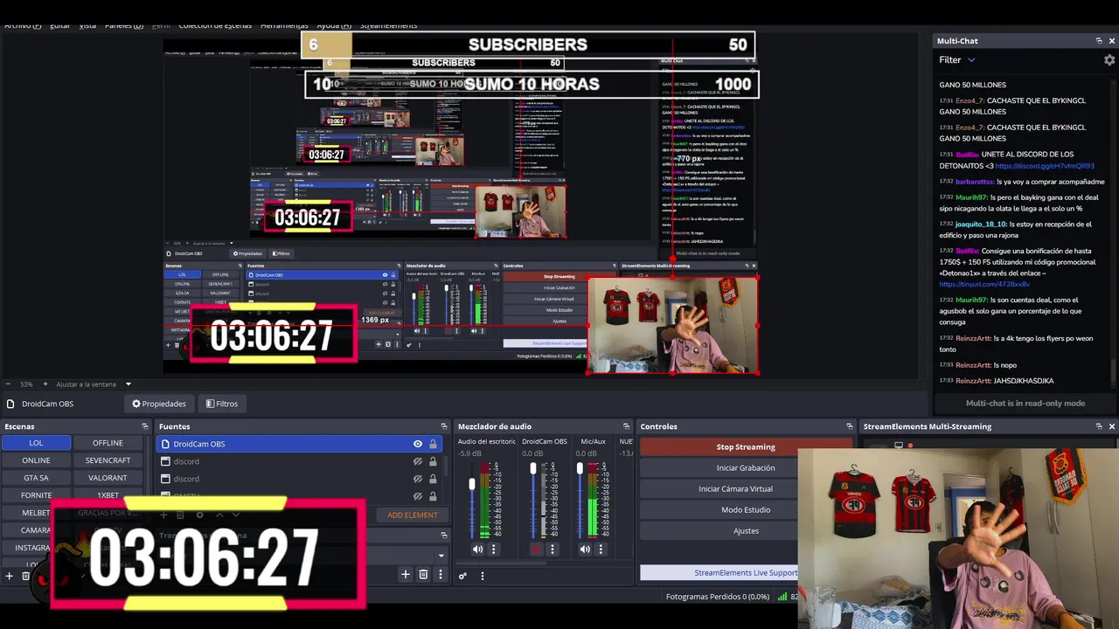This screenshot has width=1119, height=629.
Task: Unmute the DroidCam OBS audio channel
Action: tap(537, 550)
